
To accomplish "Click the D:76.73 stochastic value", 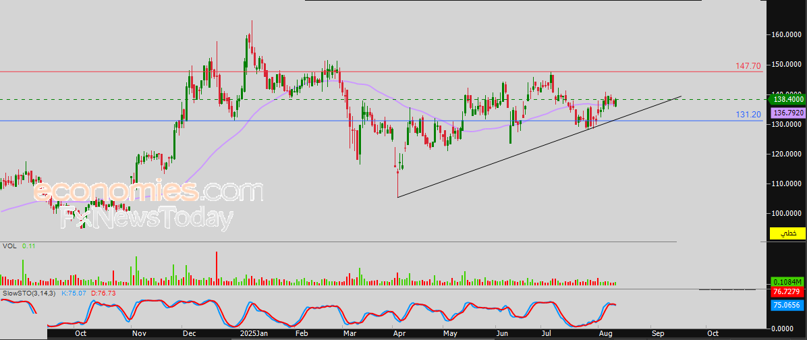I will point(103,293).
